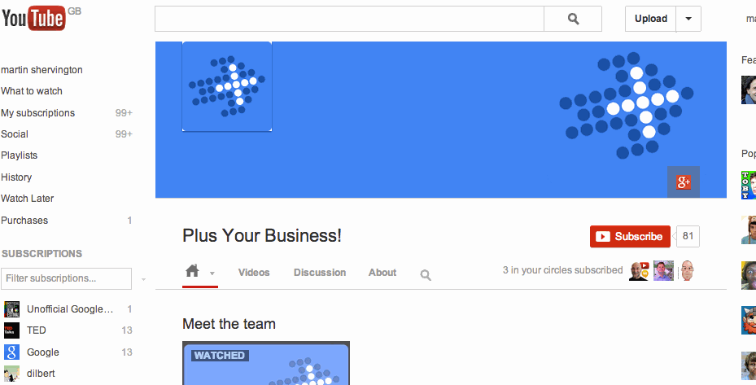
Task: Click the channel home icon tab
Action: pyautogui.click(x=192, y=271)
